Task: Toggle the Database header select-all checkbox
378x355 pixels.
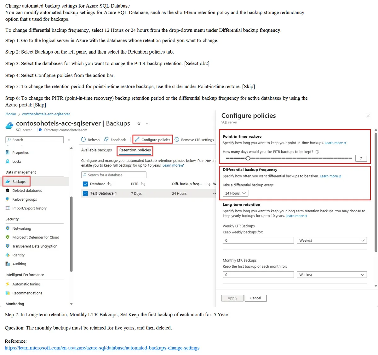Action: click(x=85, y=184)
